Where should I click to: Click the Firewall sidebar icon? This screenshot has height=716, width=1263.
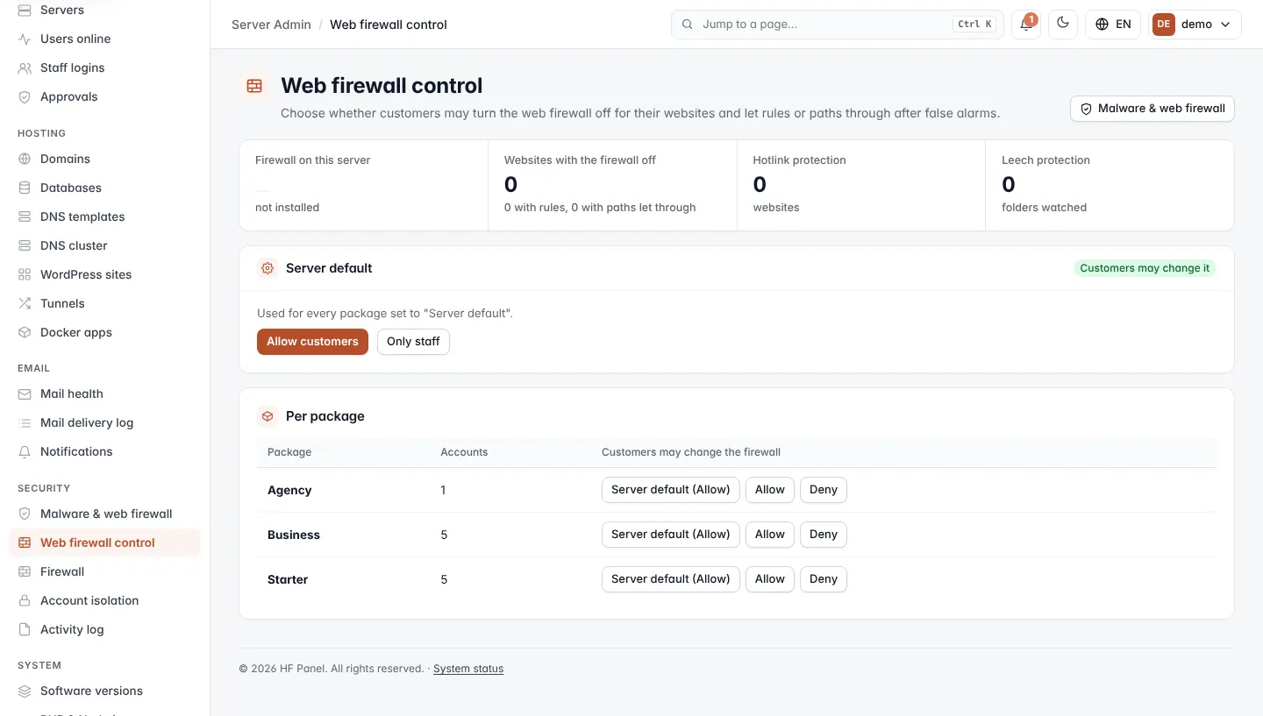point(25,571)
